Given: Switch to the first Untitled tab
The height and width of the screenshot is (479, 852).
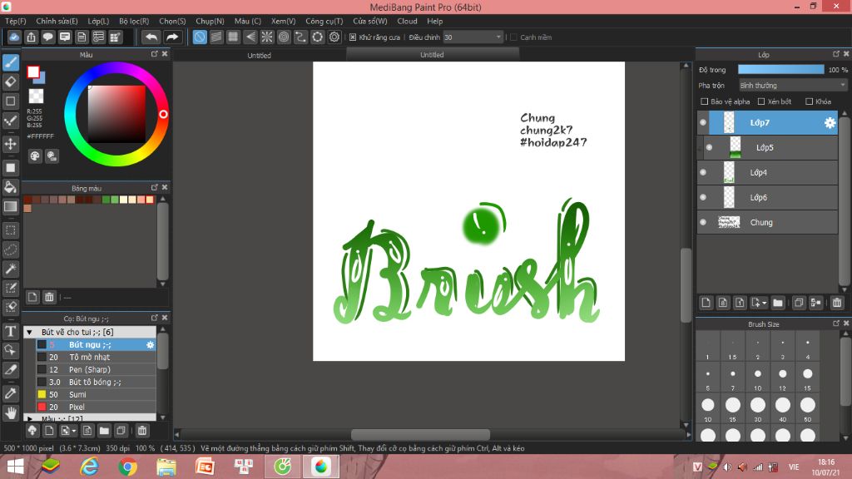Looking at the screenshot, I should (260, 55).
